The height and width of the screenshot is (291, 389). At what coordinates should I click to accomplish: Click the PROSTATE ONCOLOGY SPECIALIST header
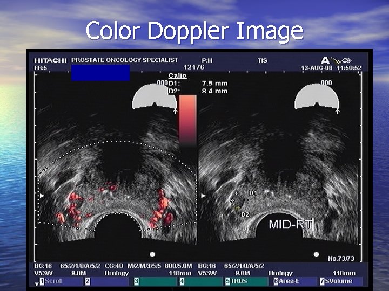[125, 60]
